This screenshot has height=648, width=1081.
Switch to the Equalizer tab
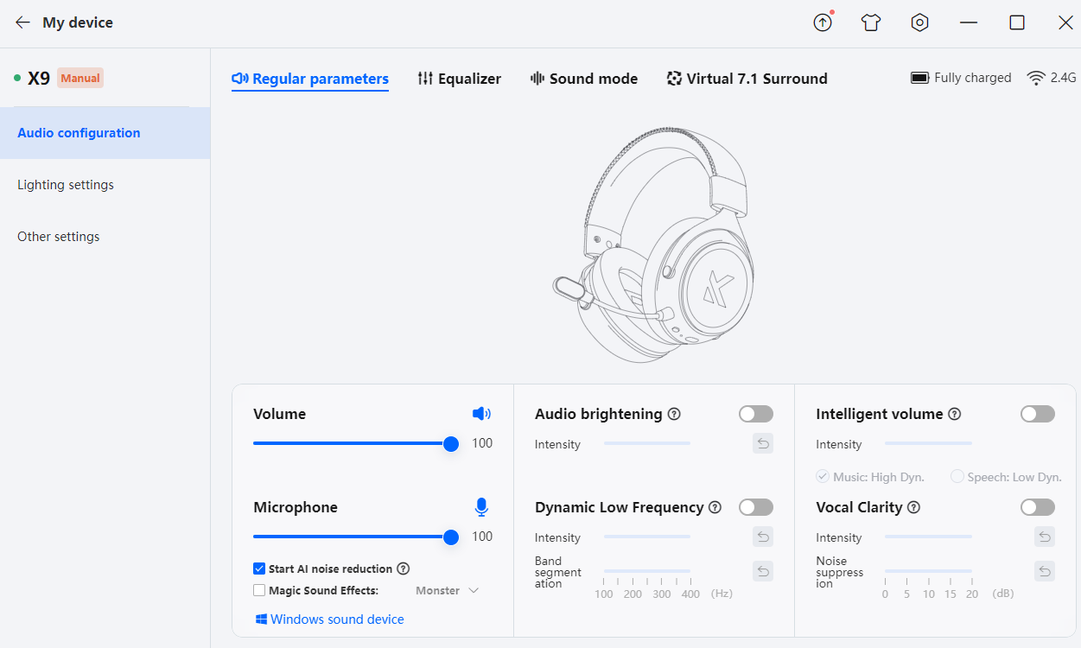coord(459,79)
